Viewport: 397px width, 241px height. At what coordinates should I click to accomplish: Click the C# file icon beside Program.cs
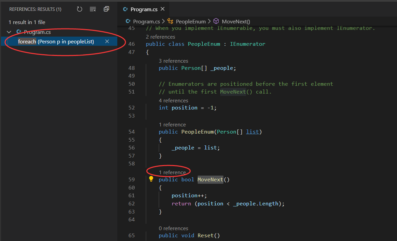19,32
